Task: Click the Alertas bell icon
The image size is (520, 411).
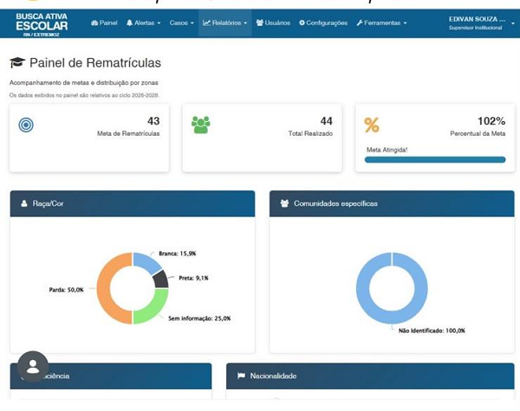Action: [x=129, y=22]
